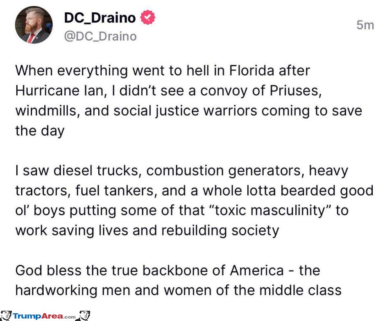Viewport: 385px width, 321px height.
Task: Click the pink verified badge beside DC_Draino
Action: [147, 17]
